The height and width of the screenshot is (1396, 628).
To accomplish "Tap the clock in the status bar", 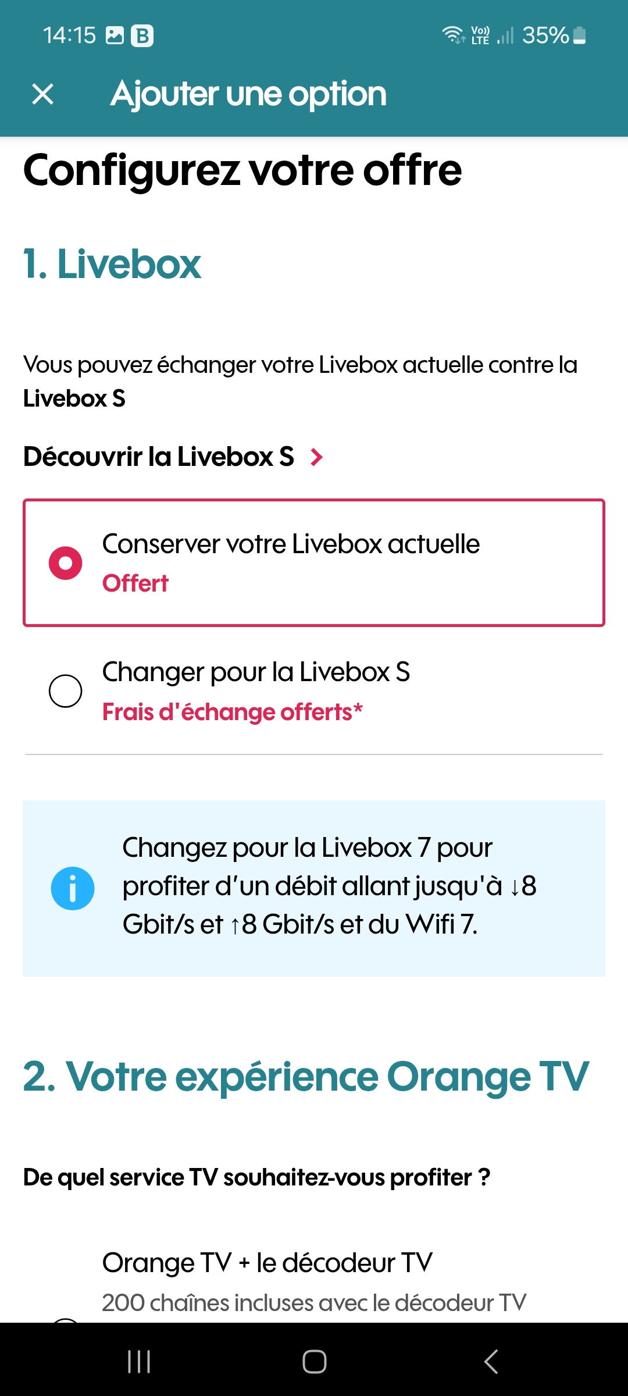I will (x=70, y=35).
